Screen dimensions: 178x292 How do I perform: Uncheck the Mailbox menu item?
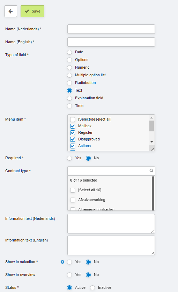[x=73, y=126]
